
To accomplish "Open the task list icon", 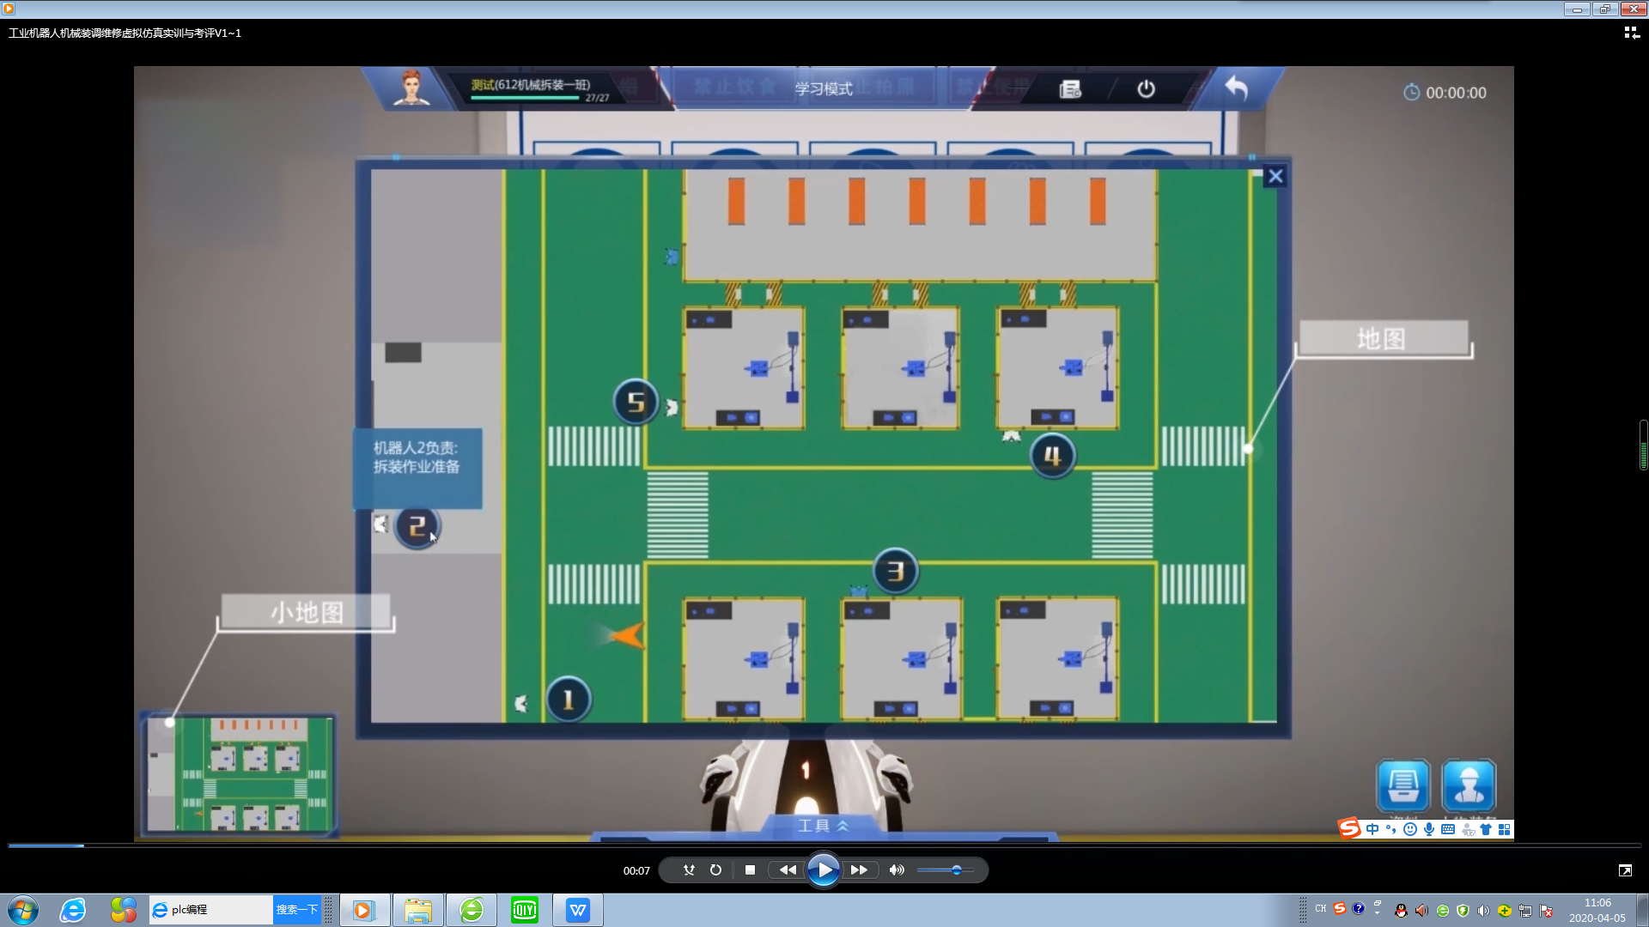I will (1070, 89).
